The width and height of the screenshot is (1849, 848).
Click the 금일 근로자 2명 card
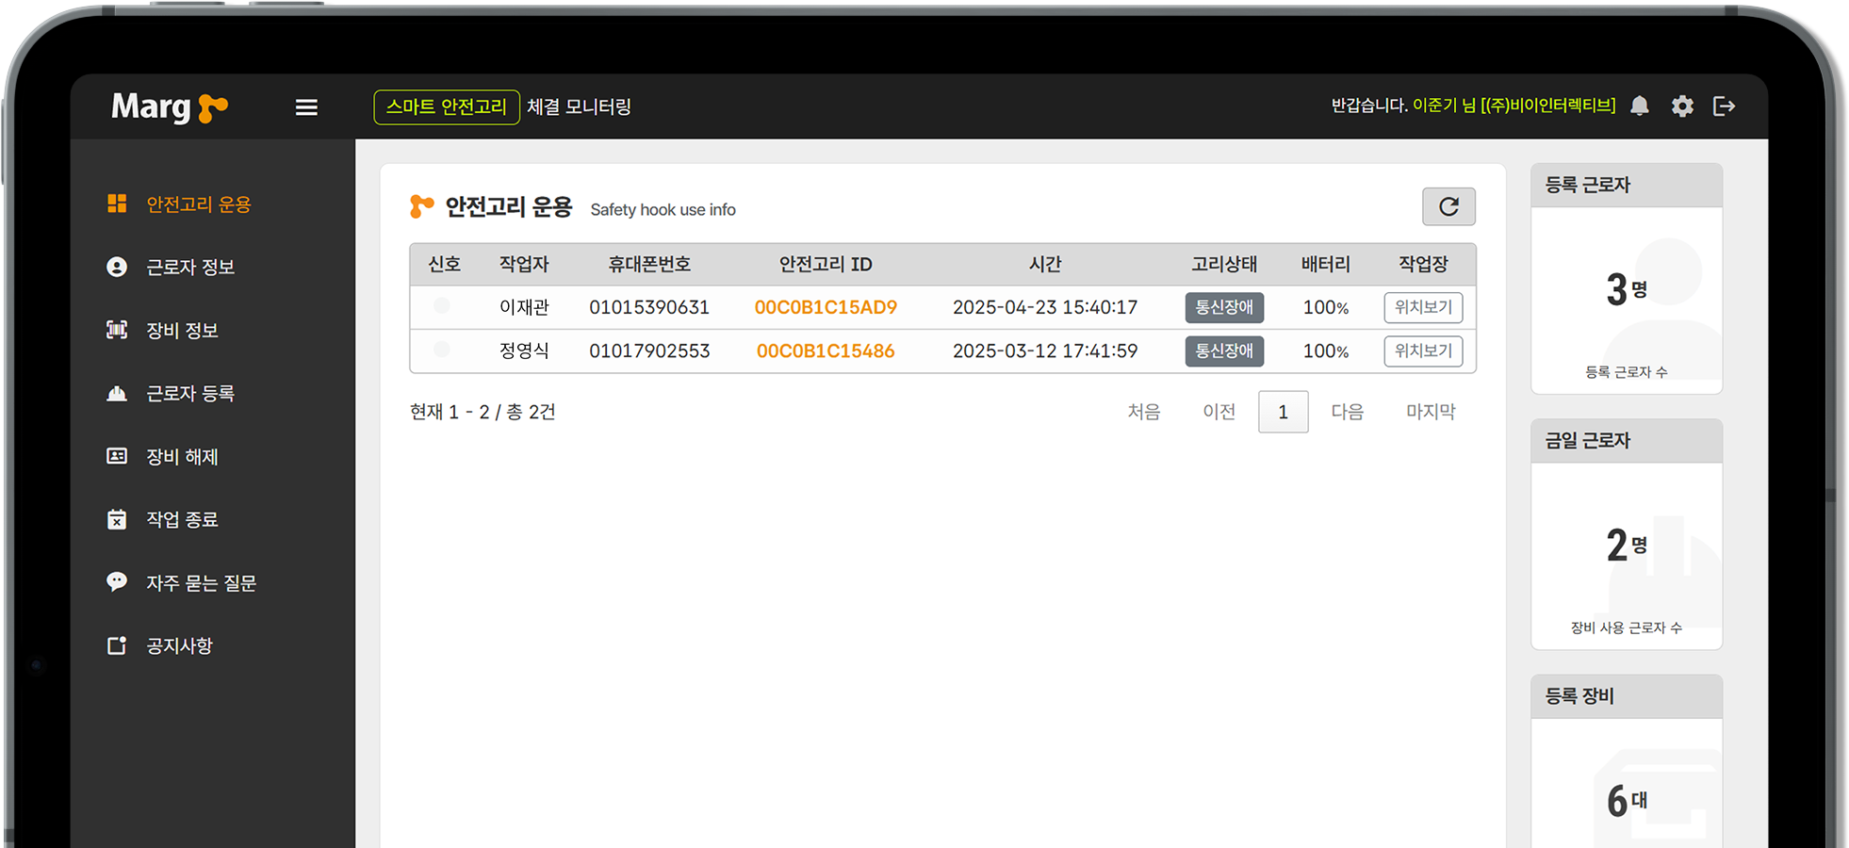click(x=1627, y=534)
